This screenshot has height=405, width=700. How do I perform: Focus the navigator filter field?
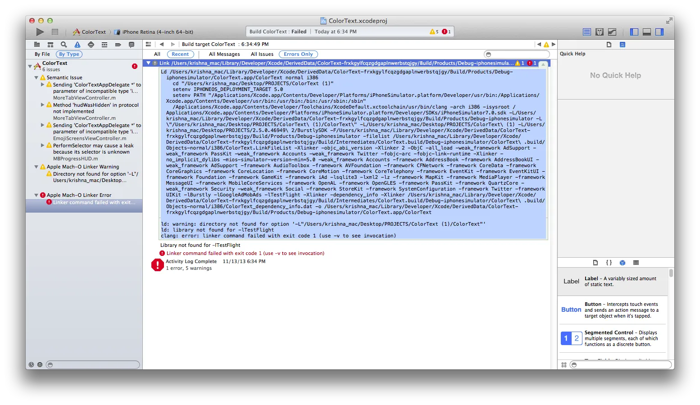point(93,364)
